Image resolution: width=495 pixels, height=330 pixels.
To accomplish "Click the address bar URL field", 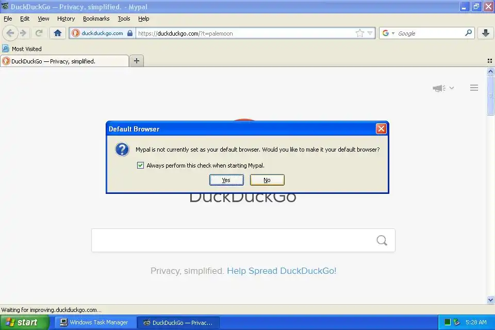I will (245, 34).
